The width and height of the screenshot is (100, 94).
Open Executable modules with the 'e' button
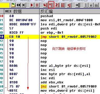pyautogui.click(x=91, y=5)
